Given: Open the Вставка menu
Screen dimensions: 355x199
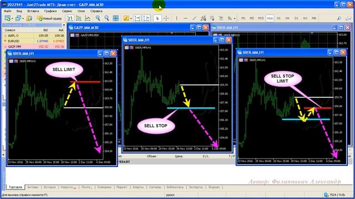Looking at the screenshot, I should (x=33, y=11).
